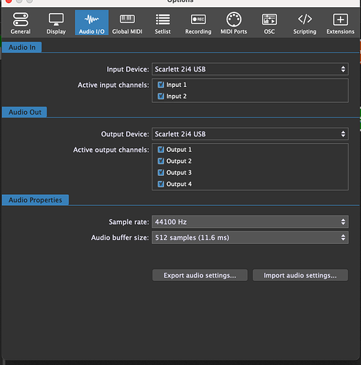
Task: Open the Setlist options icon
Action: [163, 20]
